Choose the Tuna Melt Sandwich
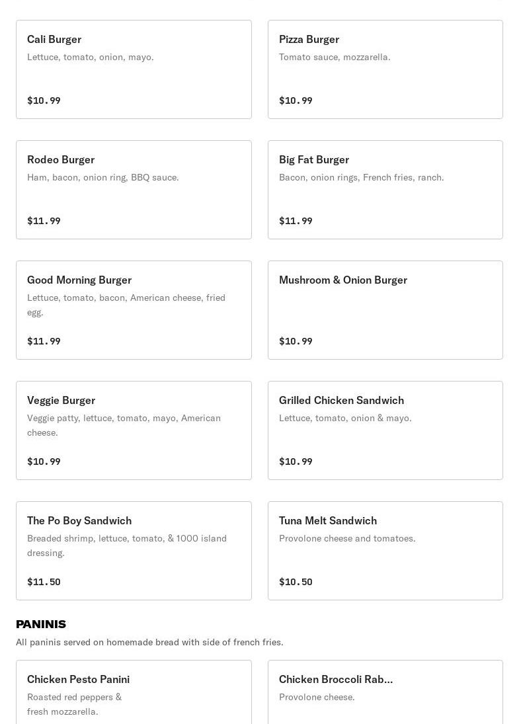 coord(385,551)
